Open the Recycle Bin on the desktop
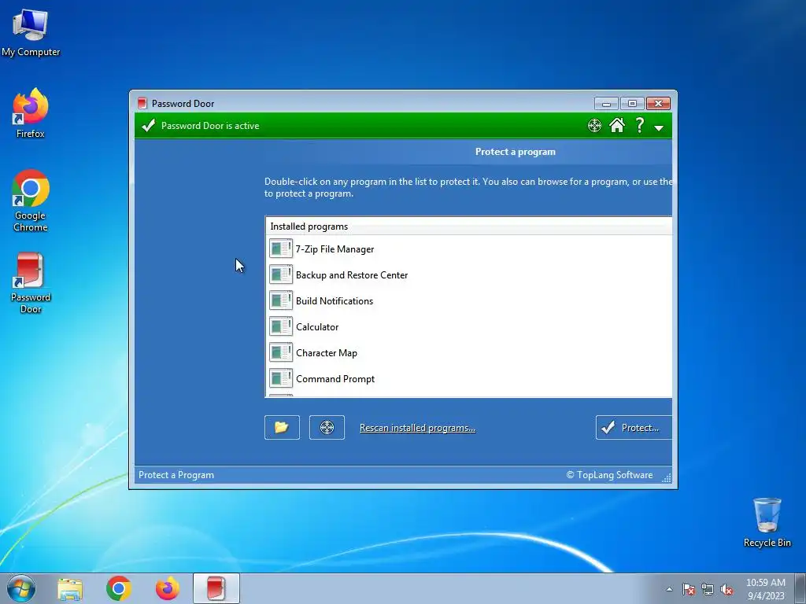 (767, 522)
